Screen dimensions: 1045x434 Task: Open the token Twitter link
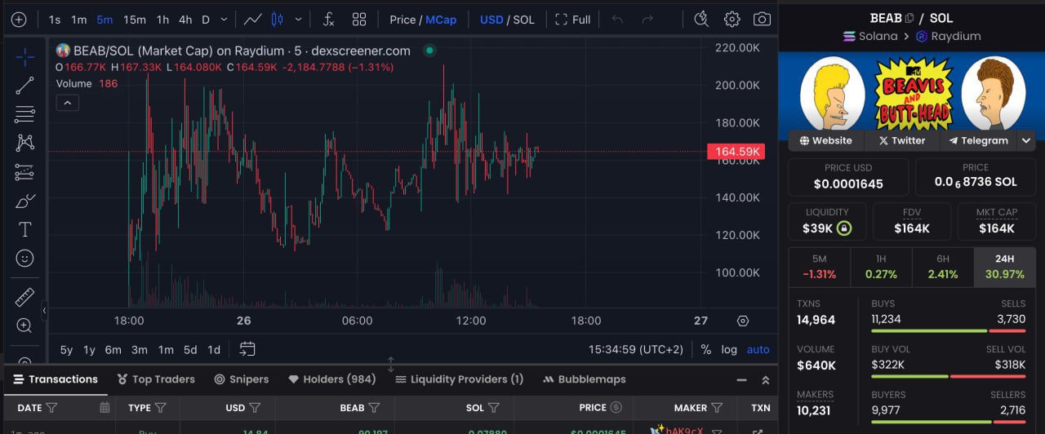pos(901,140)
